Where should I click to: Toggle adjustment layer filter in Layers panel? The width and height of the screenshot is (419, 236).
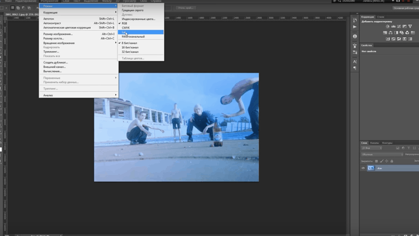coord(403,148)
